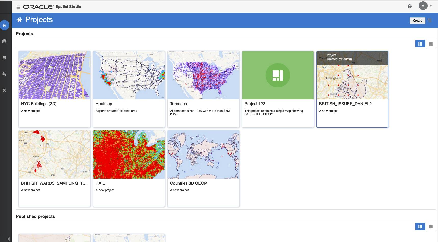
Task: Collapse the navigation sidebar with the hamburger
Action: 18,7
